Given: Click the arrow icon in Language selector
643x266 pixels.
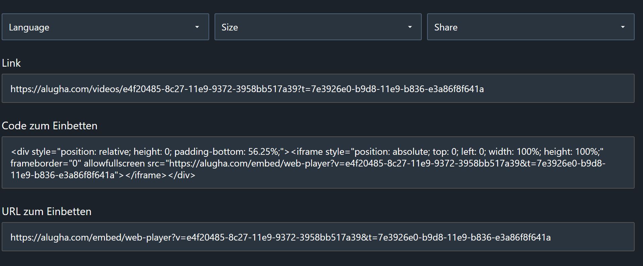Looking at the screenshot, I should 197,27.
